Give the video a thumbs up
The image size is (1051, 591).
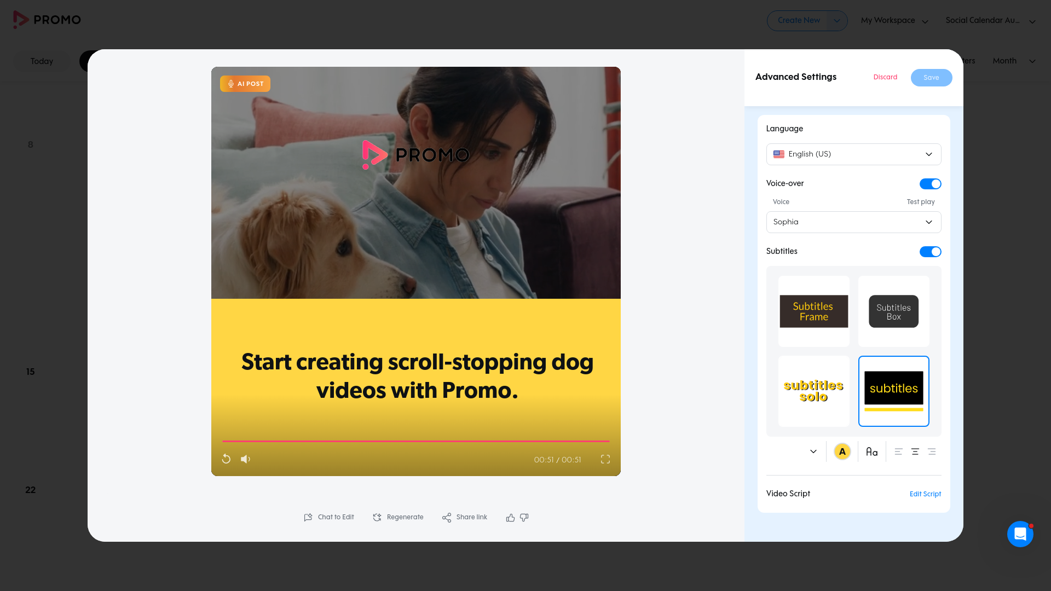[x=511, y=517]
